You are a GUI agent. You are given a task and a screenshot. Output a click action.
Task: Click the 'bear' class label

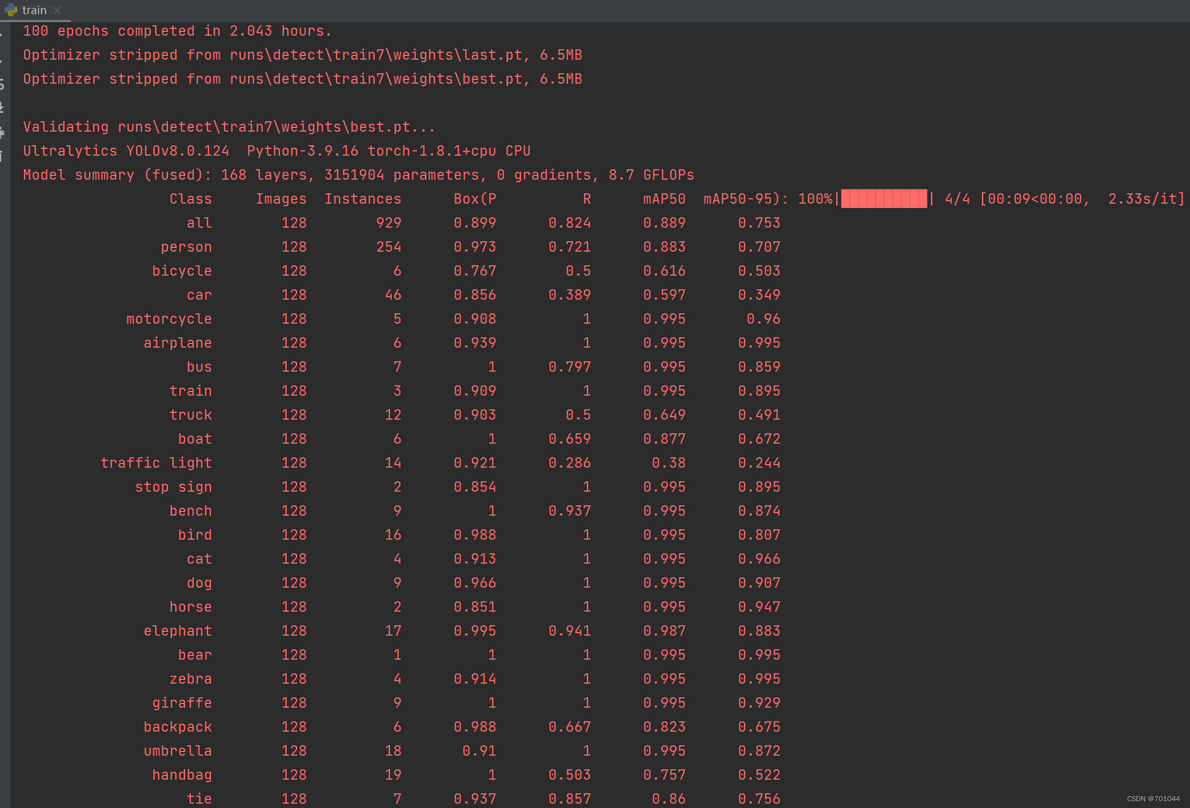click(195, 655)
